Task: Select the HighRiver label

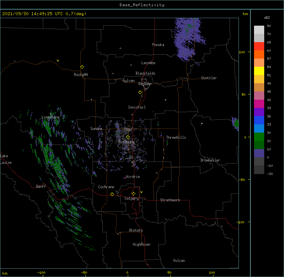Action: pos(142,244)
